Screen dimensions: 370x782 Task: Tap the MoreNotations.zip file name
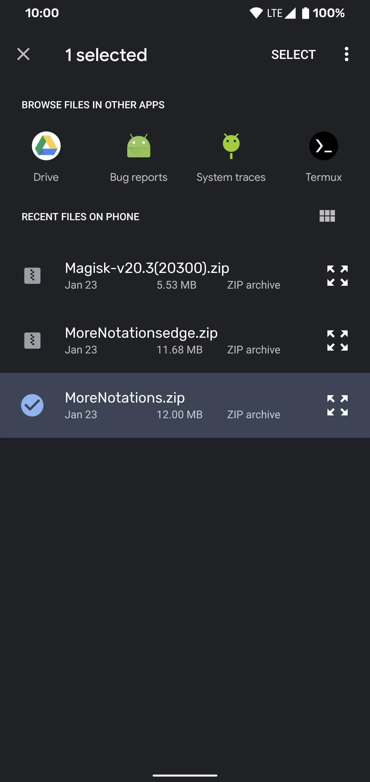(x=125, y=398)
